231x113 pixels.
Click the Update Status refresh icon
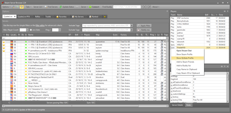coord(61,7)
